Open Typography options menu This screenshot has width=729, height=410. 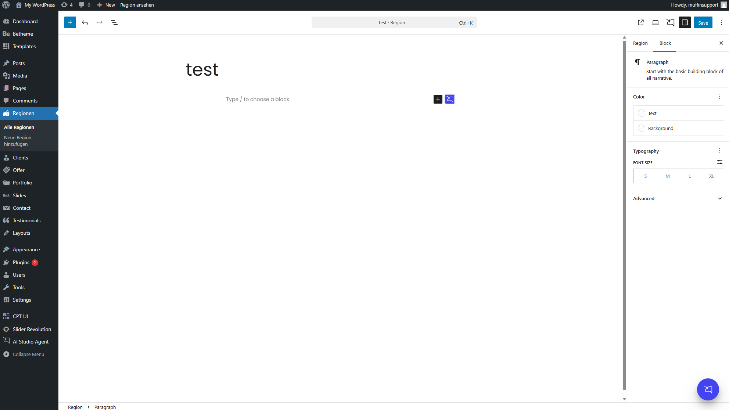coord(719,151)
